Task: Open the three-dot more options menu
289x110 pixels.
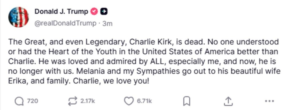Action: pyautogui.click(x=269, y=101)
